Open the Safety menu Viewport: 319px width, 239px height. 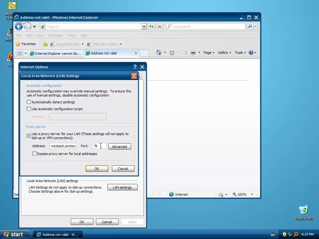[x=224, y=53]
